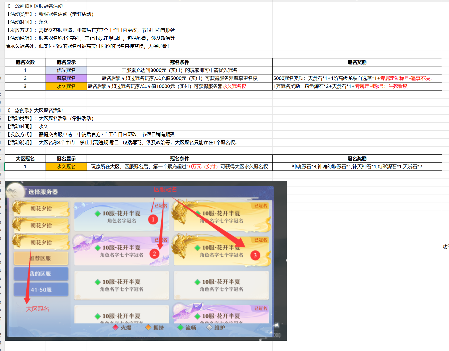Click the orange 拥挤 diamond status icon

[148, 327]
